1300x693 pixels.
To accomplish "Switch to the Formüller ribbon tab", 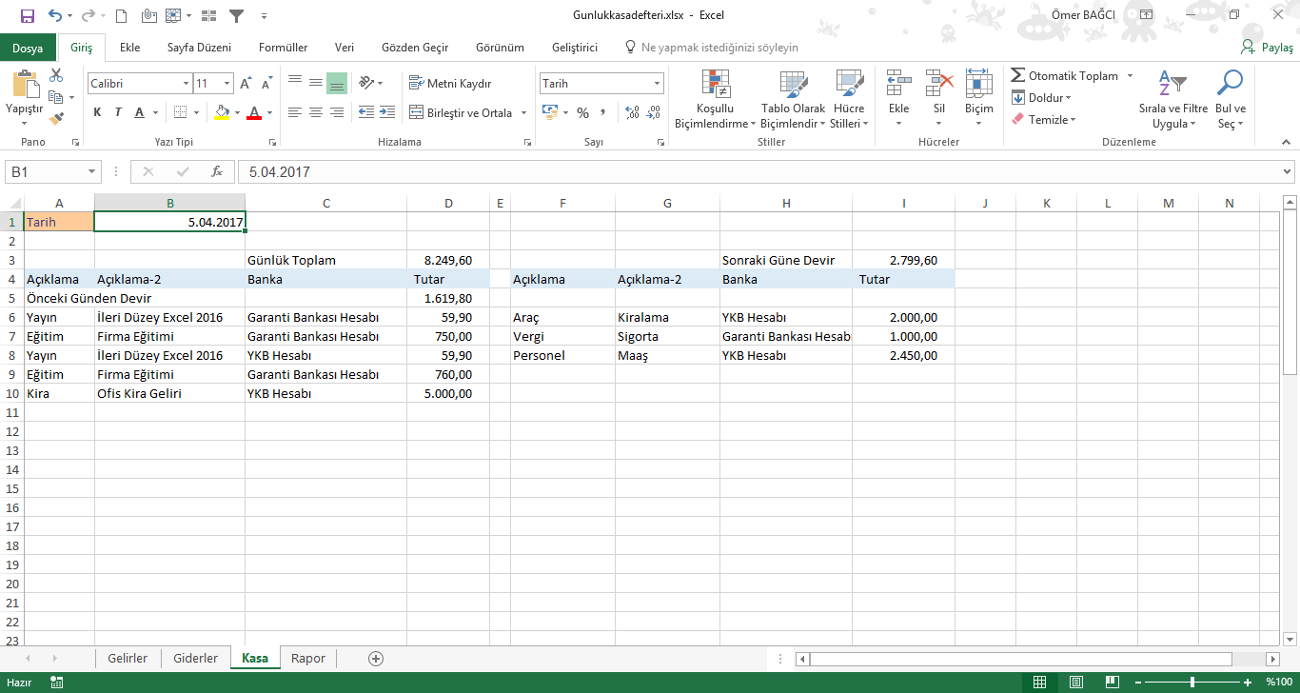I will click(x=283, y=48).
